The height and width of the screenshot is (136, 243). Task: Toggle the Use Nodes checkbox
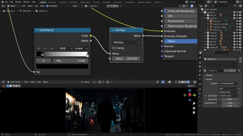pos(47,6)
